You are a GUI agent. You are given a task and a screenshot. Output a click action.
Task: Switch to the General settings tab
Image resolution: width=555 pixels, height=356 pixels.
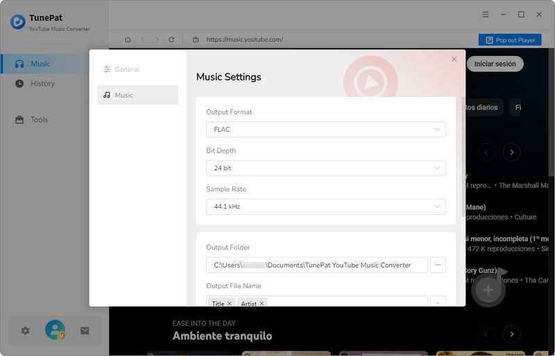point(137,69)
